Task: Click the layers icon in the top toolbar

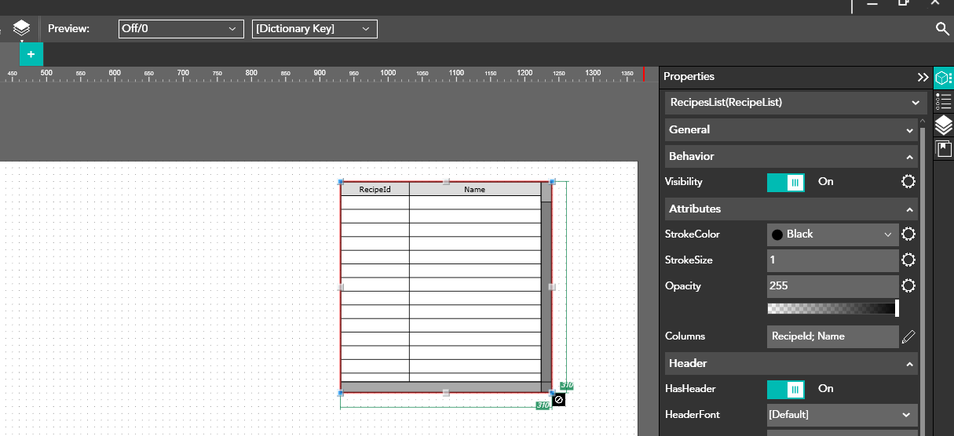Action: (21, 29)
